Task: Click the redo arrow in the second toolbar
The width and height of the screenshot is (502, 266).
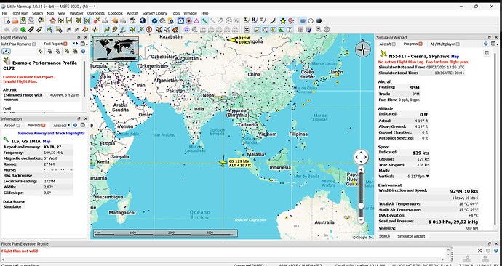Action: click(15, 29)
